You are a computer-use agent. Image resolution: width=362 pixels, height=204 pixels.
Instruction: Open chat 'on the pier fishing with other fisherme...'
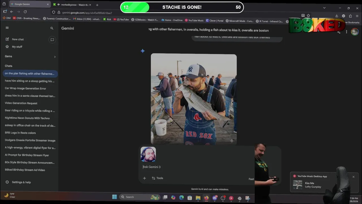(30, 74)
